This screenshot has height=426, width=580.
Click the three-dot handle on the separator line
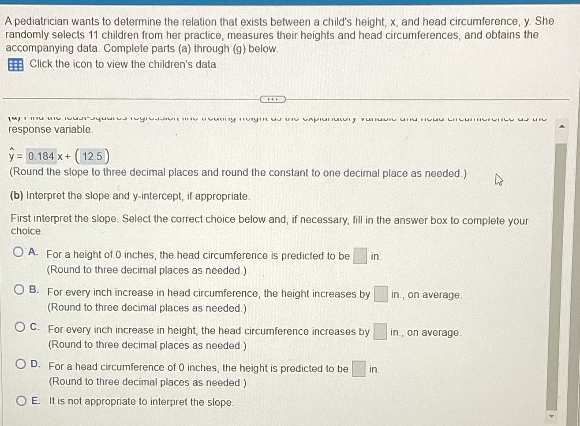[272, 100]
